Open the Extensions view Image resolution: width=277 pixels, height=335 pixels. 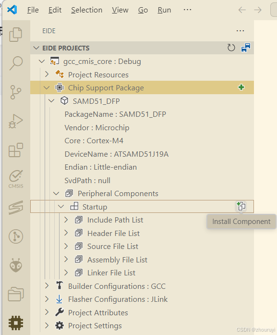coord(15,150)
